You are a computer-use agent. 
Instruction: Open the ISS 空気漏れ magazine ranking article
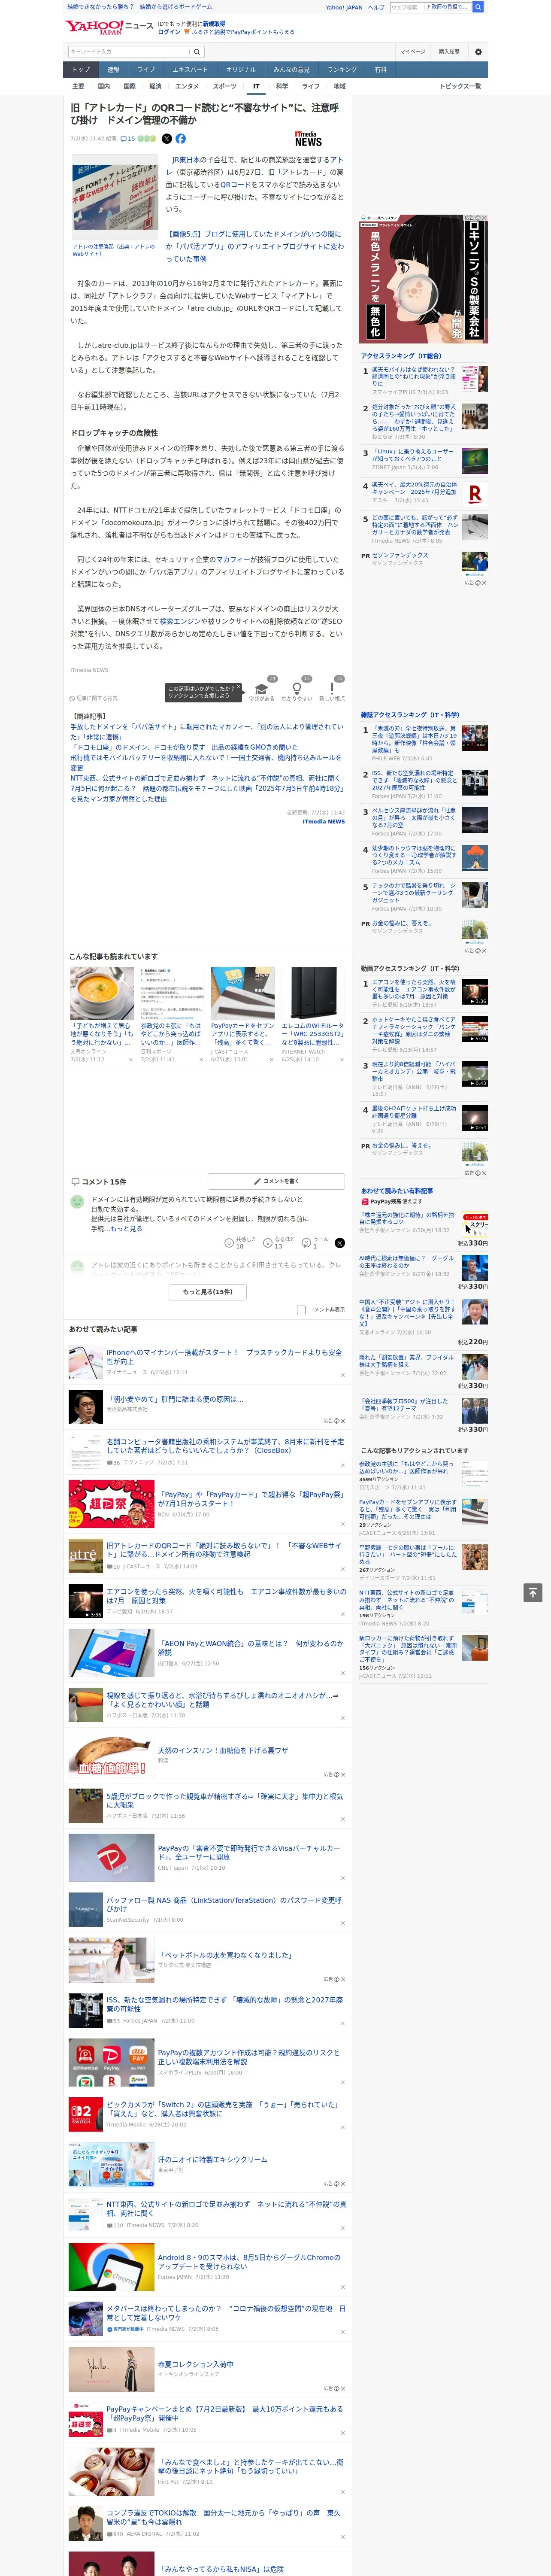pos(414,780)
